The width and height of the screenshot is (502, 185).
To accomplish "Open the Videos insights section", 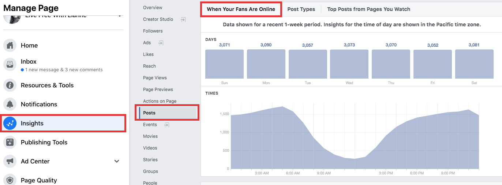I will (150, 148).
